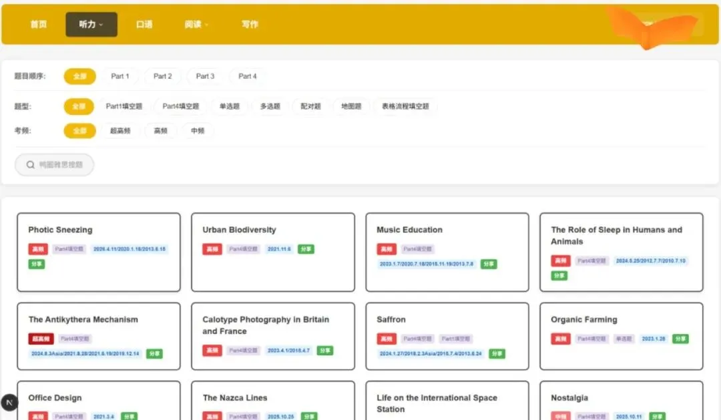Click 分享 on the Calotype Photography card
This screenshot has height=420, width=721.
(325, 351)
